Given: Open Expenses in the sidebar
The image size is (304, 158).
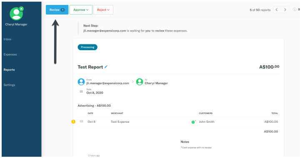Looking at the screenshot, I should click(10, 54).
